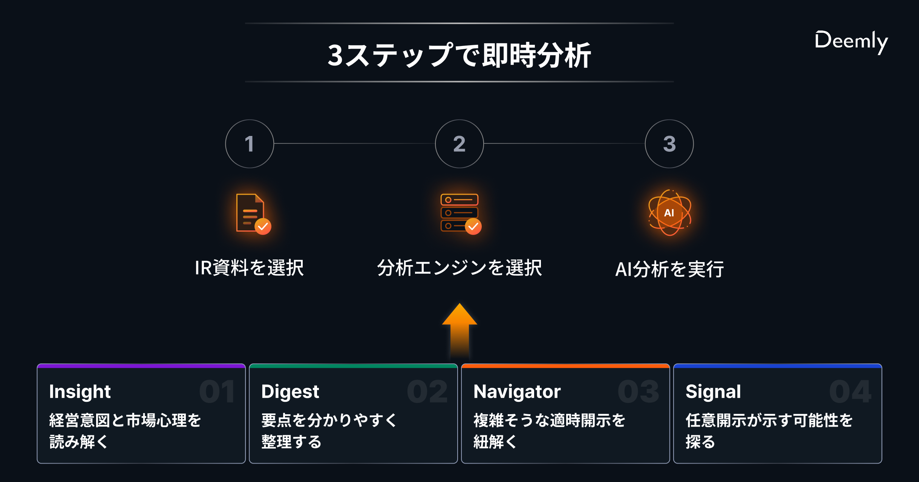Select step 3 circle

[x=669, y=144]
